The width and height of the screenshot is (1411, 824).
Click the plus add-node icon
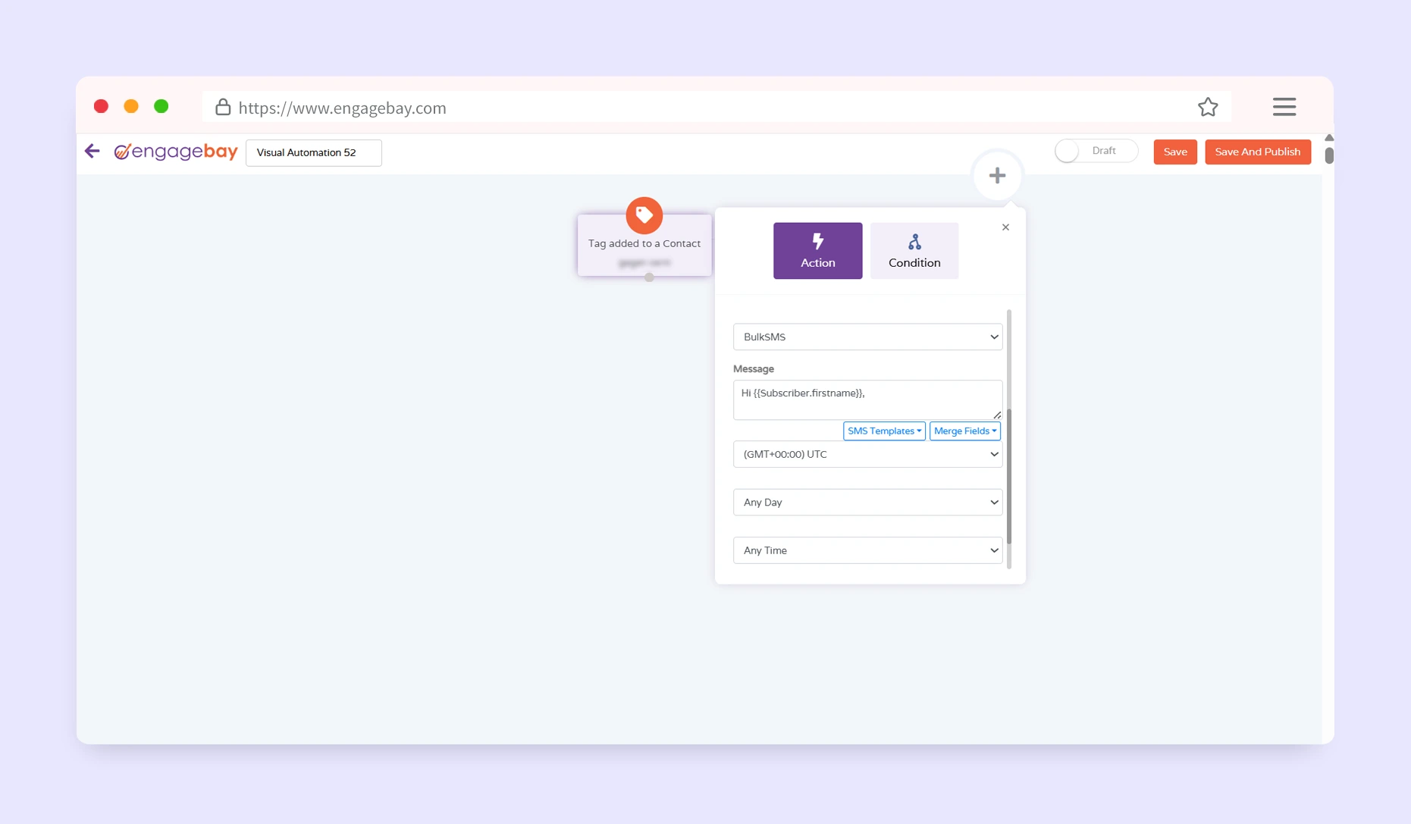pyautogui.click(x=997, y=176)
